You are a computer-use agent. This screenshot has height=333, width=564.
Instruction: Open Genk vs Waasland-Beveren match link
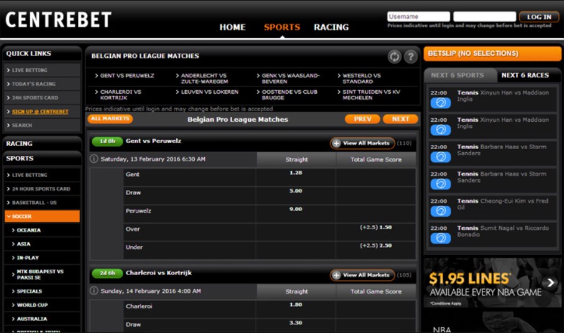pos(290,78)
